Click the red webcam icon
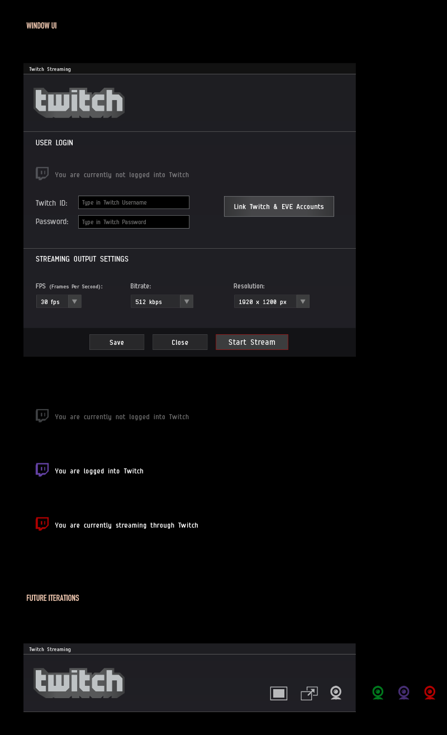This screenshot has width=447, height=735. coord(430,693)
